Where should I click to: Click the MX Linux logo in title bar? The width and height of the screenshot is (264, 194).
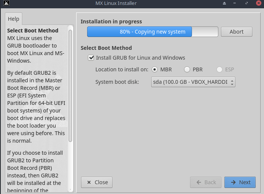coord(6,3)
